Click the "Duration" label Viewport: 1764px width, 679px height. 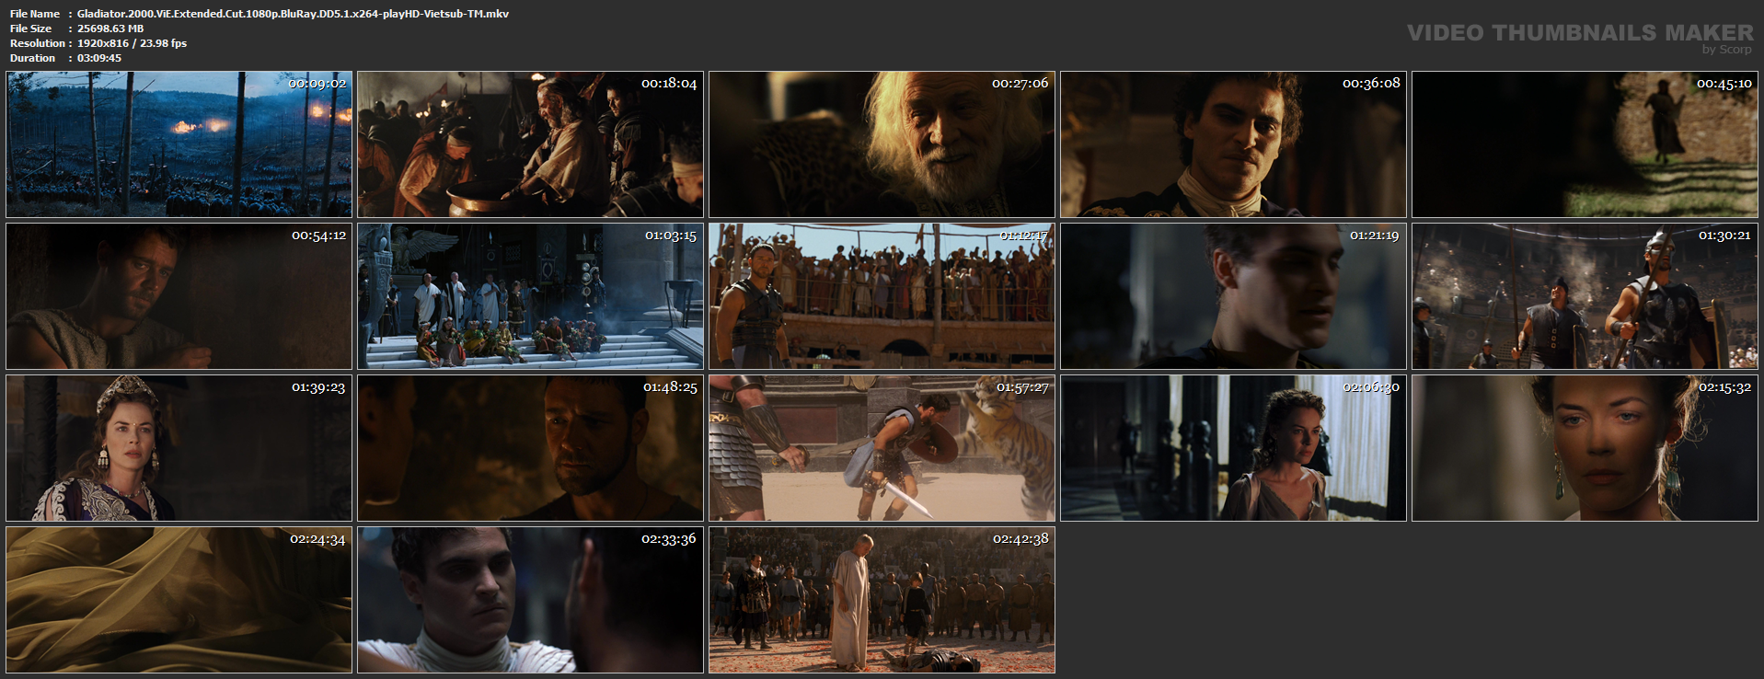coord(33,58)
